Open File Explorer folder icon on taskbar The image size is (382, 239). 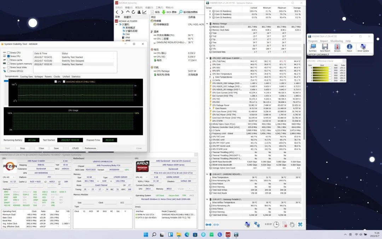[179, 235]
